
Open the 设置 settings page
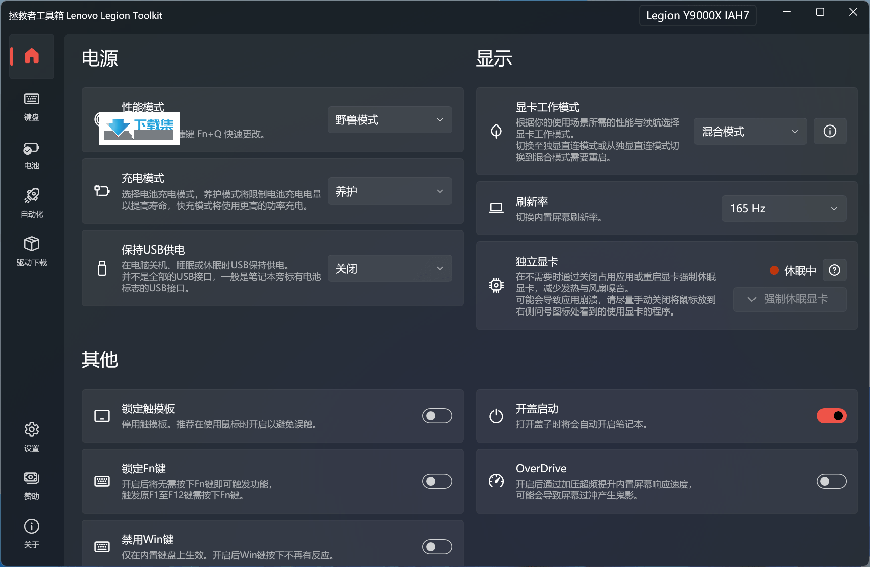(31, 437)
